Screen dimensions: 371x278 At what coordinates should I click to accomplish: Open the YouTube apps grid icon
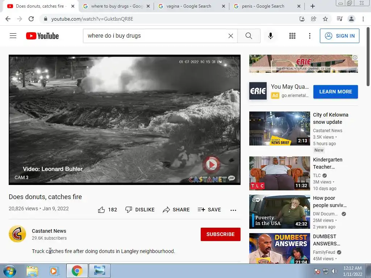click(292, 36)
